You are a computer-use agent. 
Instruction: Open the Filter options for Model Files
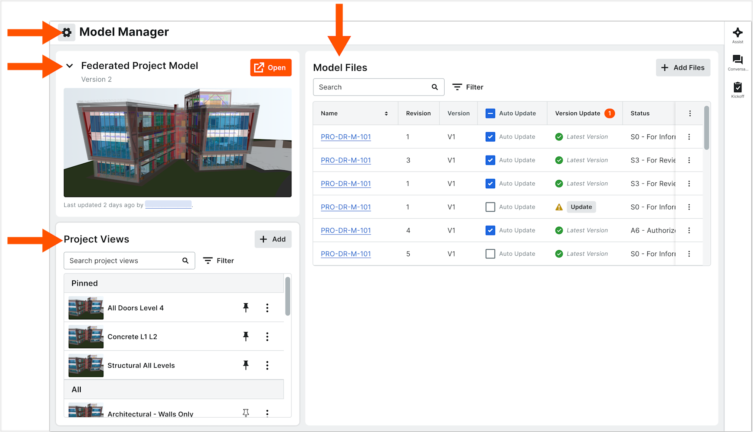click(468, 87)
